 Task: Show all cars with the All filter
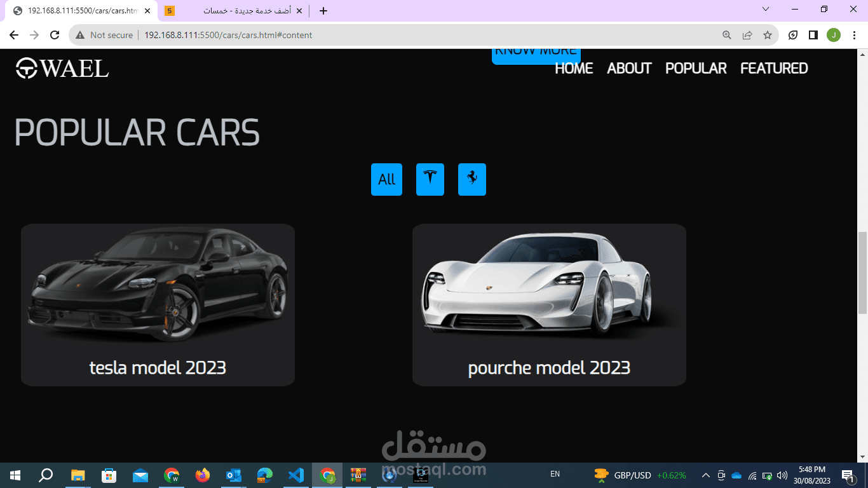coord(386,179)
